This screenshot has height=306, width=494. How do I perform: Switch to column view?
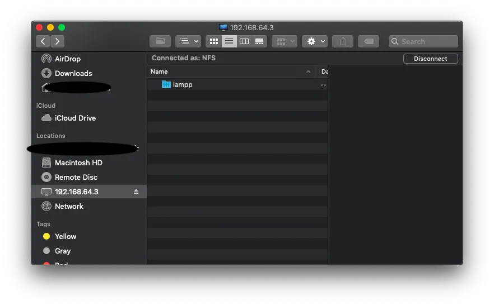244,41
